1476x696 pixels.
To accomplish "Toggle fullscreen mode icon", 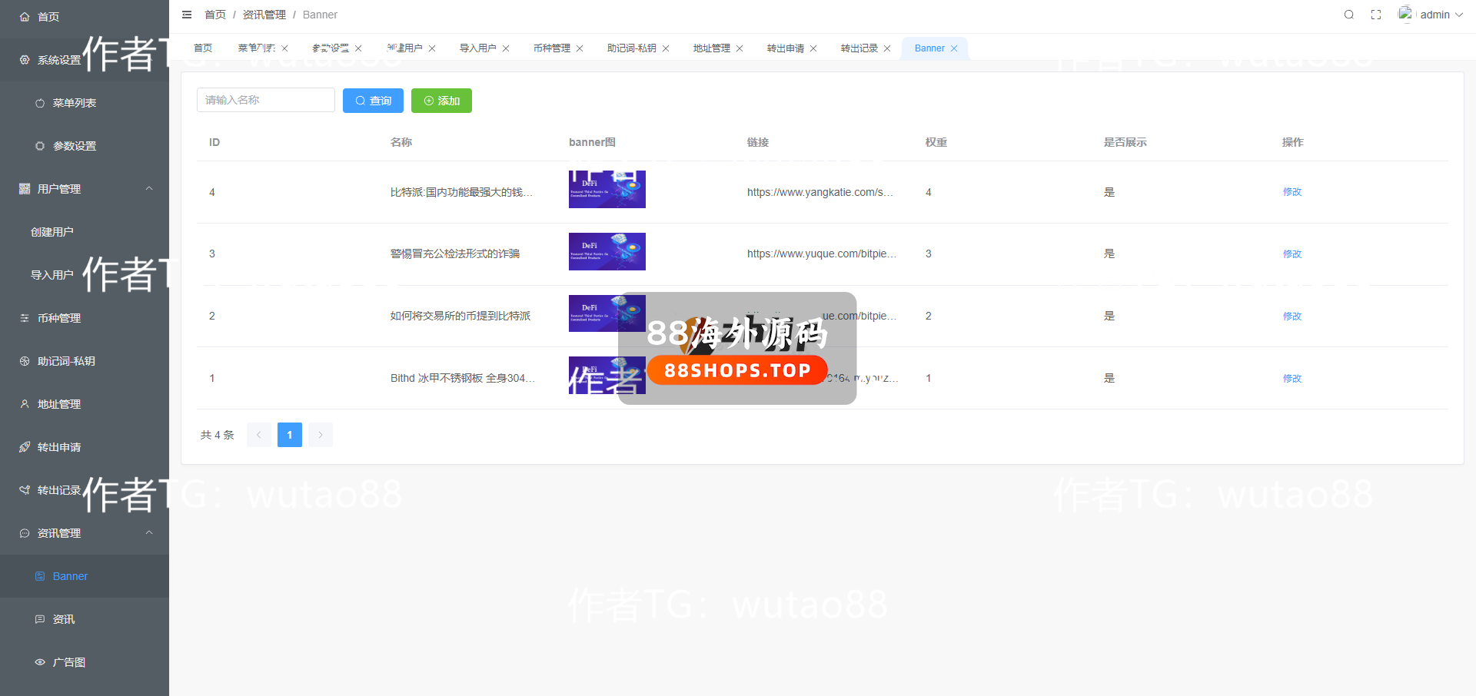I will point(1376,15).
